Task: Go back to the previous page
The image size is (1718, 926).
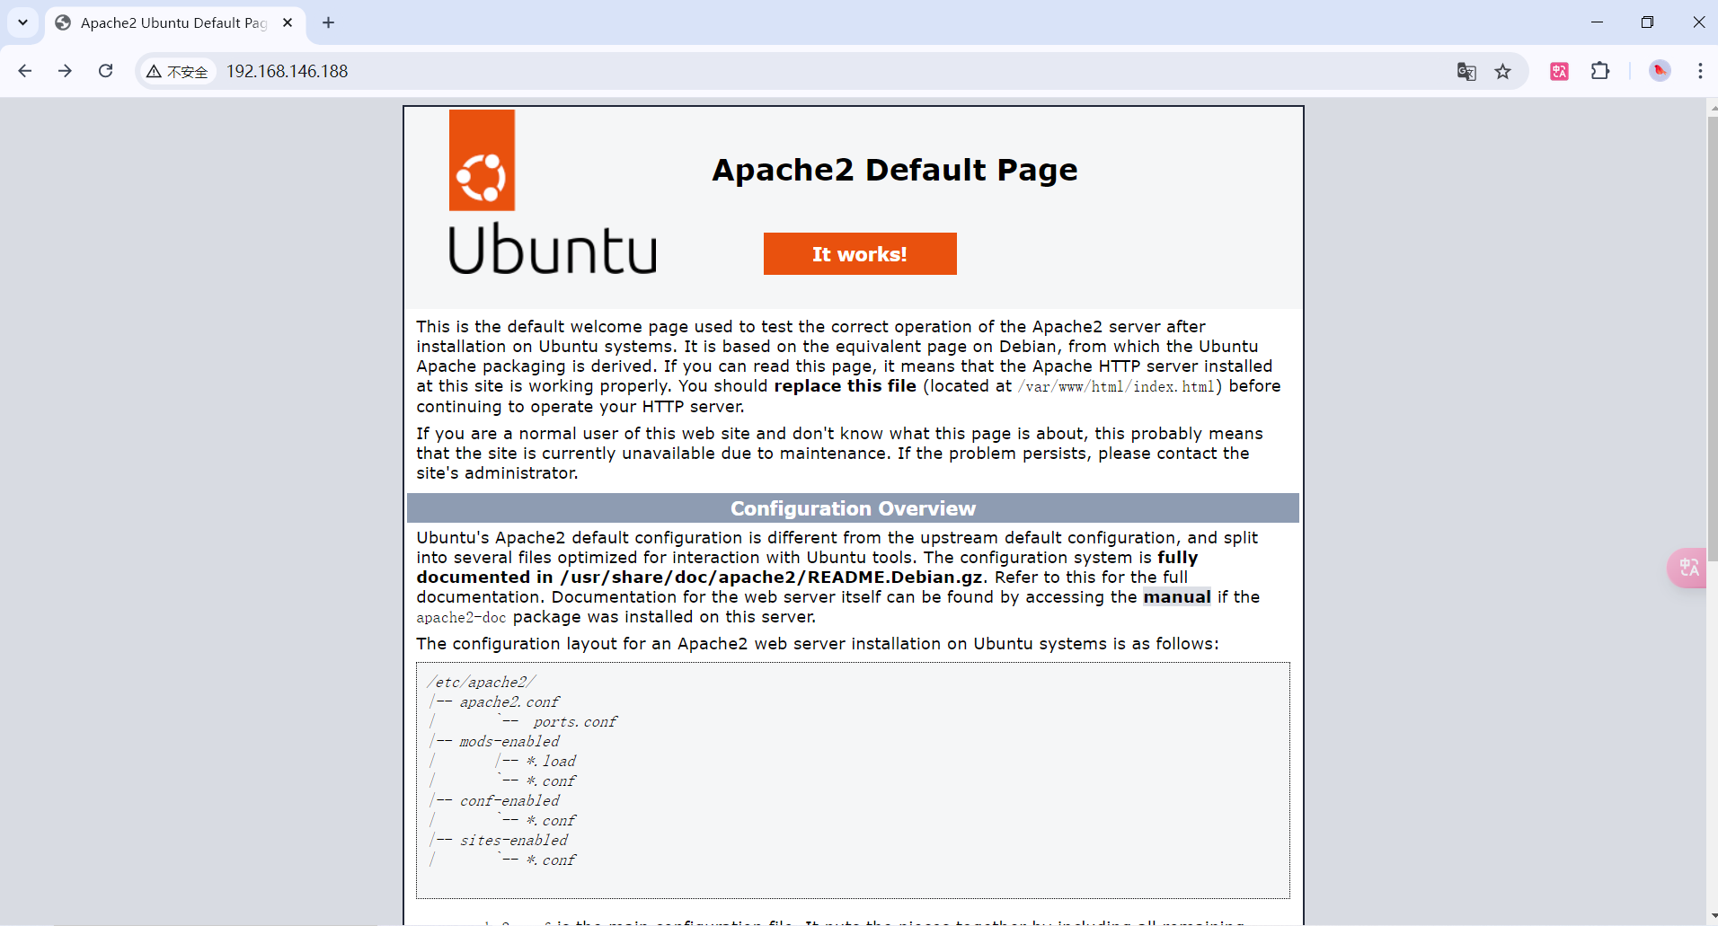Action: (x=25, y=71)
